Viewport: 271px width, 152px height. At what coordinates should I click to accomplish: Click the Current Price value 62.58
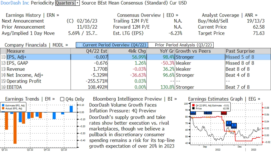click(259, 27)
